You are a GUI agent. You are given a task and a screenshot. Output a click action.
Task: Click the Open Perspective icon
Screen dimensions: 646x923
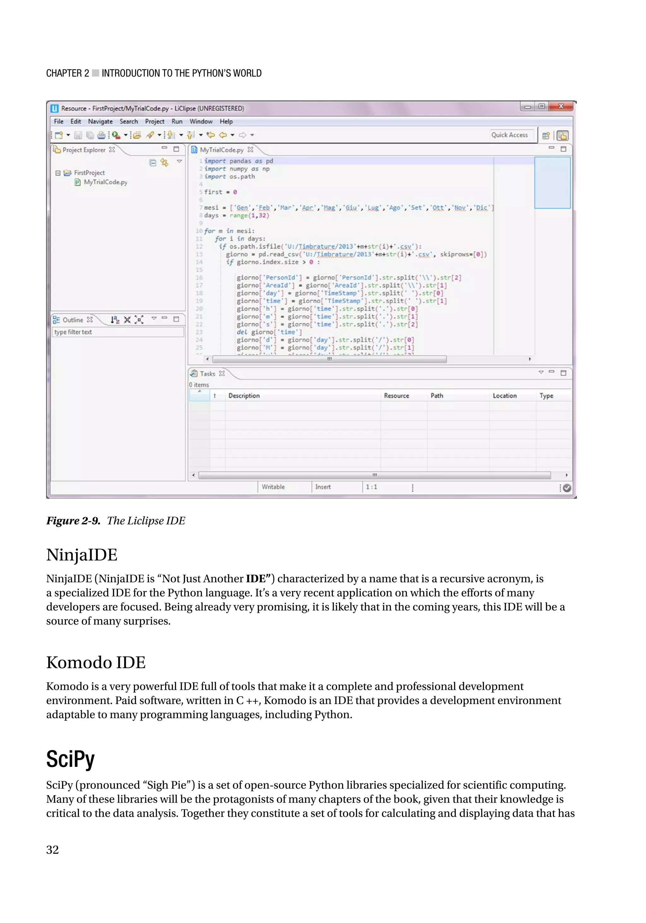click(x=546, y=135)
